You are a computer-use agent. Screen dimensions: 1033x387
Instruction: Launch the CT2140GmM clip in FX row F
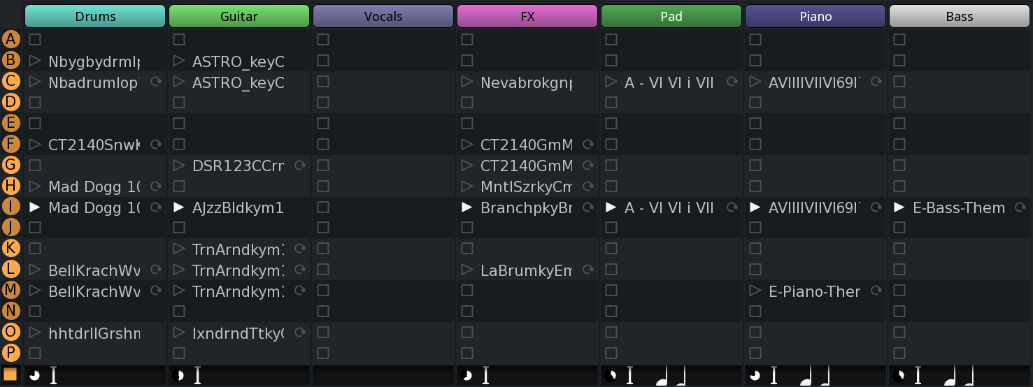pyautogui.click(x=467, y=145)
